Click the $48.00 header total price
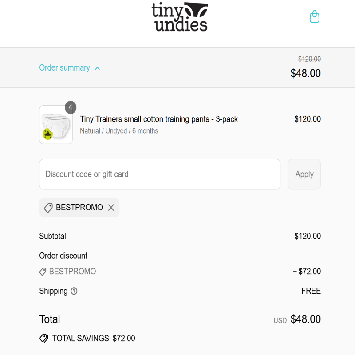Screen dimensions: 355x355 [305, 73]
